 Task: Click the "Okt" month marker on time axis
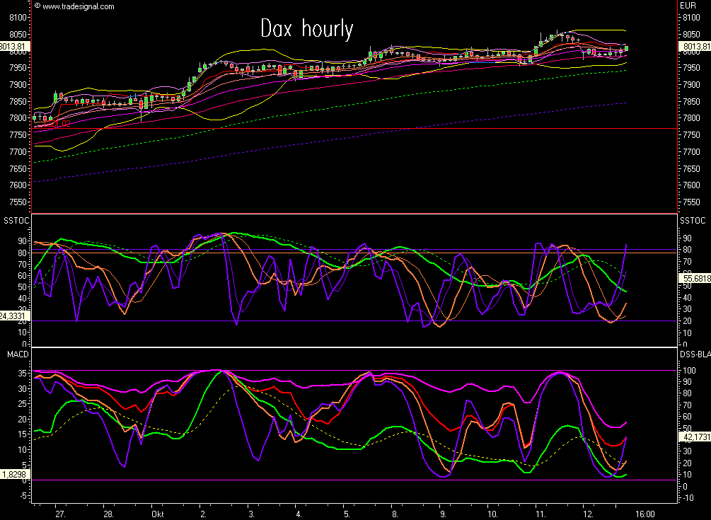click(x=156, y=515)
